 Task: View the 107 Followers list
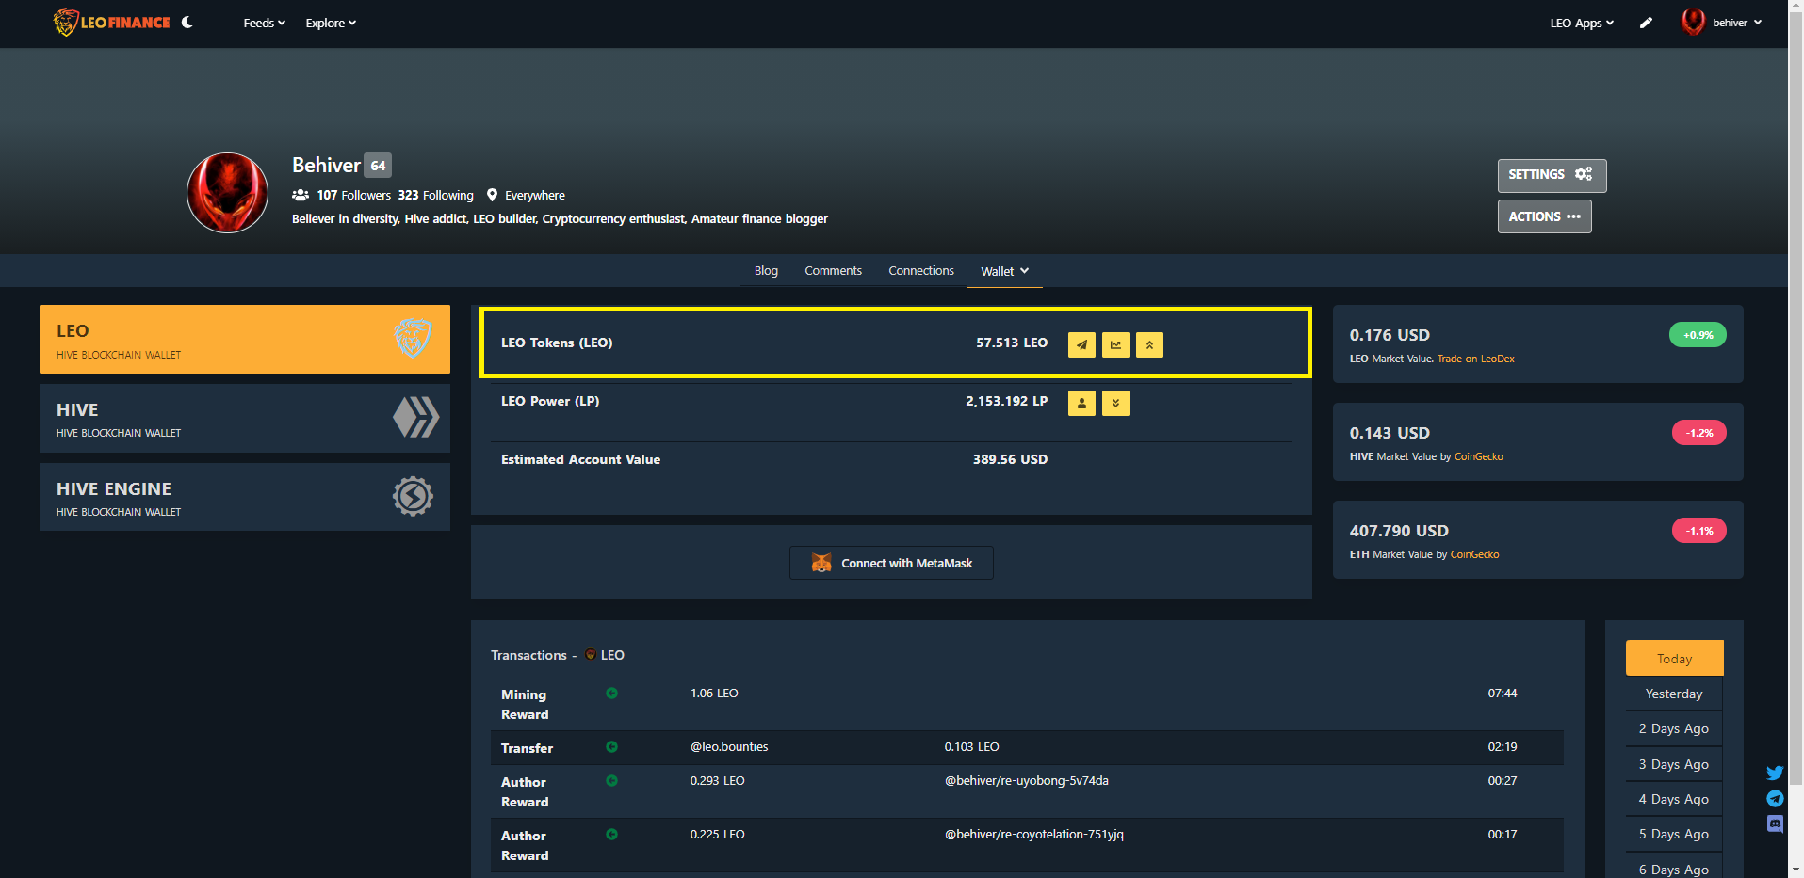353,195
